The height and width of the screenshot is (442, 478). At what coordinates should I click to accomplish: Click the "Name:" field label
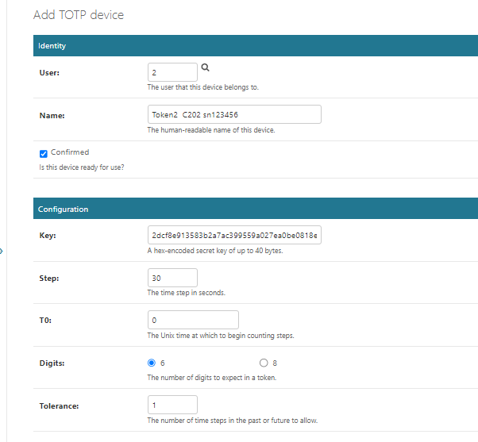click(52, 115)
